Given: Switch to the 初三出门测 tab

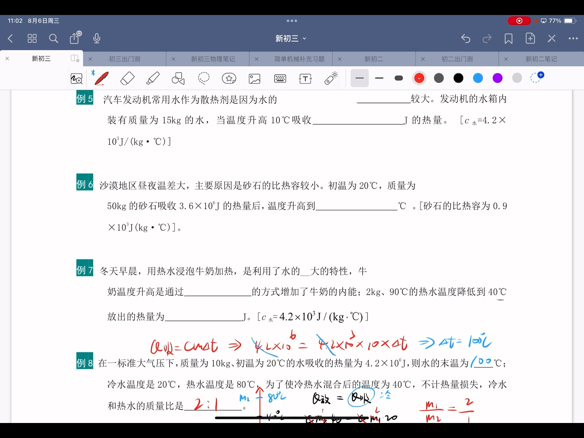Looking at the screenshot, I should coord(125,59).
